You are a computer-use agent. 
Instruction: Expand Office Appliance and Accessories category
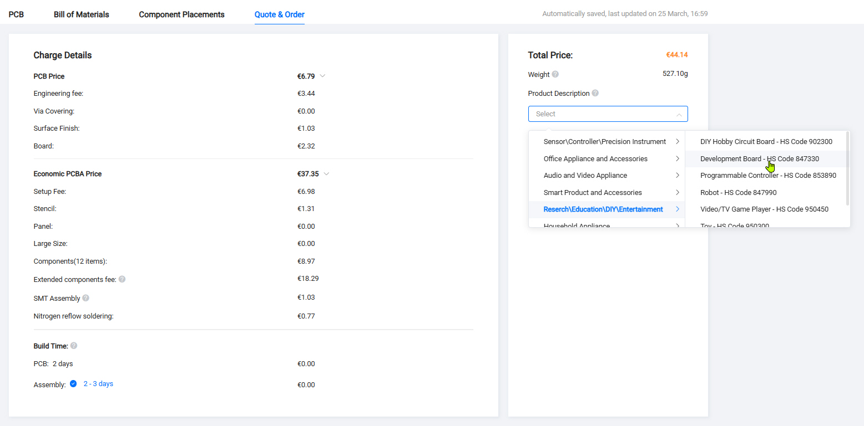595,159
